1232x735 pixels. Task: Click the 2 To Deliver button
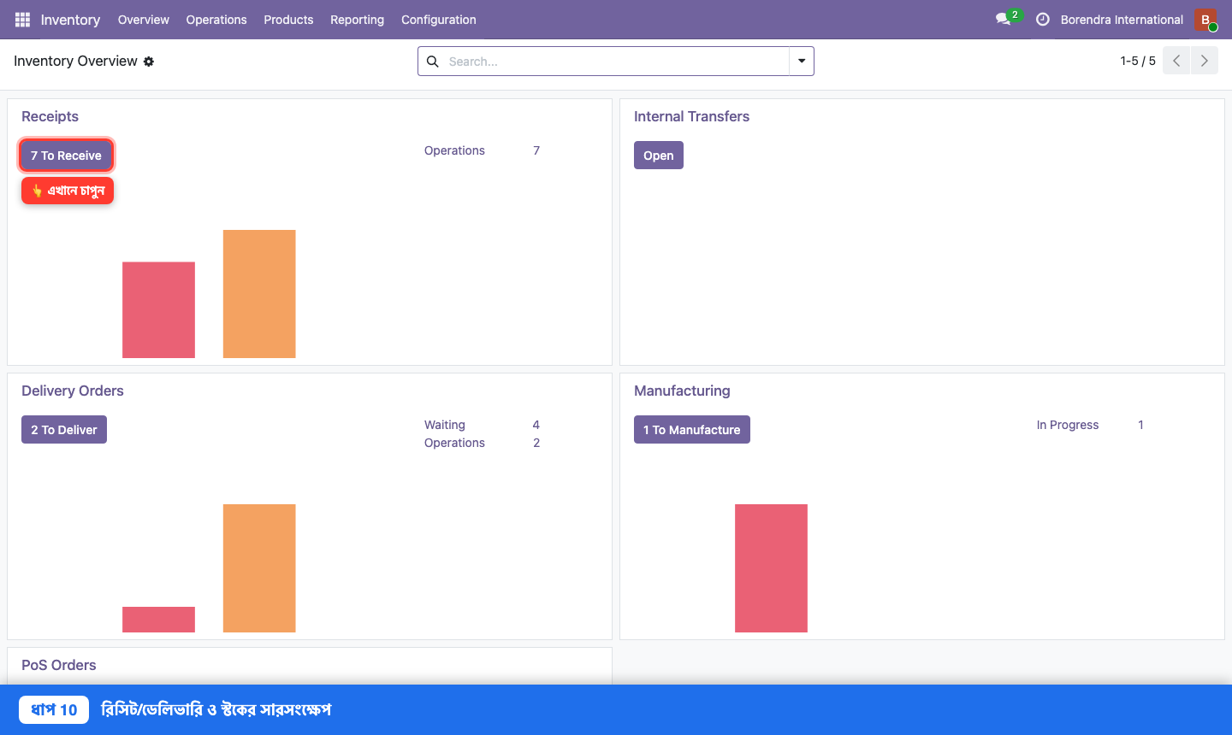click(x=64, y=430)
